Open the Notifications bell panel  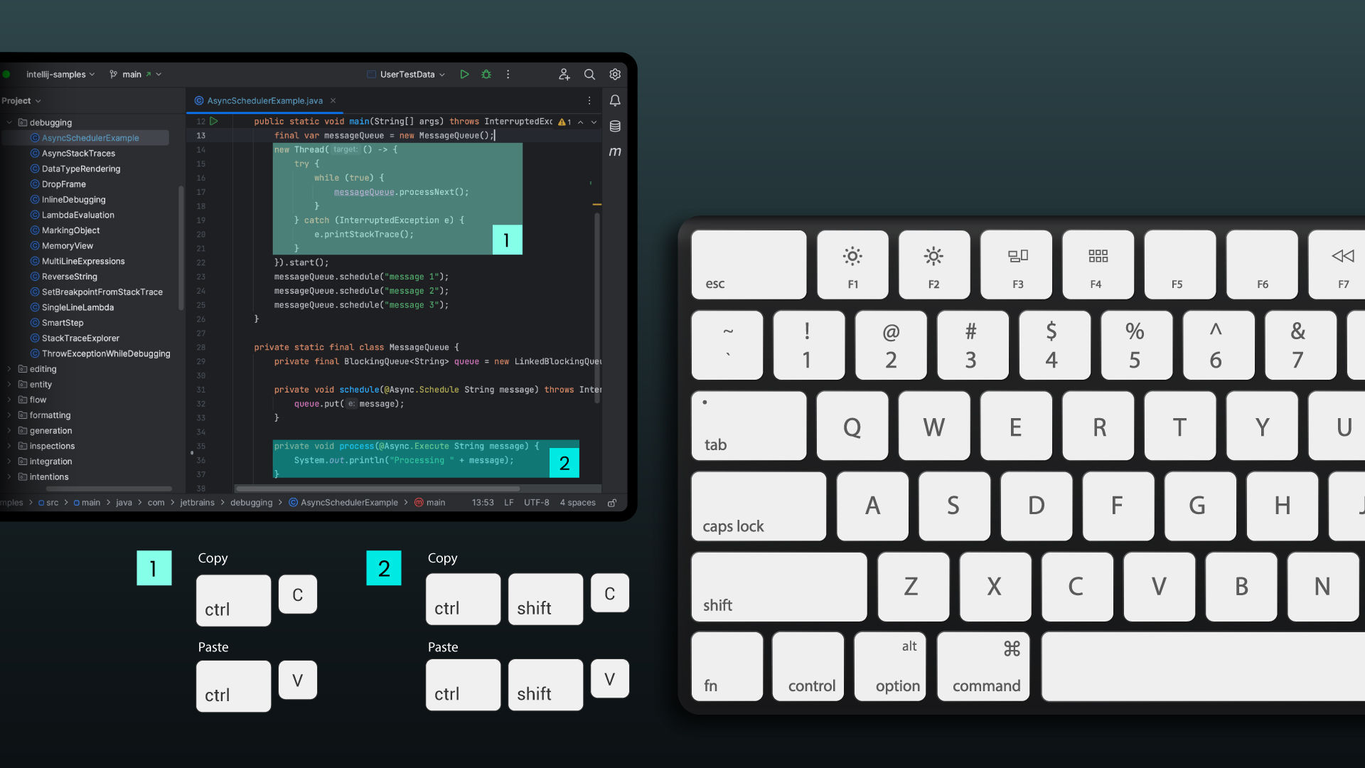click(x=615, y=100)
